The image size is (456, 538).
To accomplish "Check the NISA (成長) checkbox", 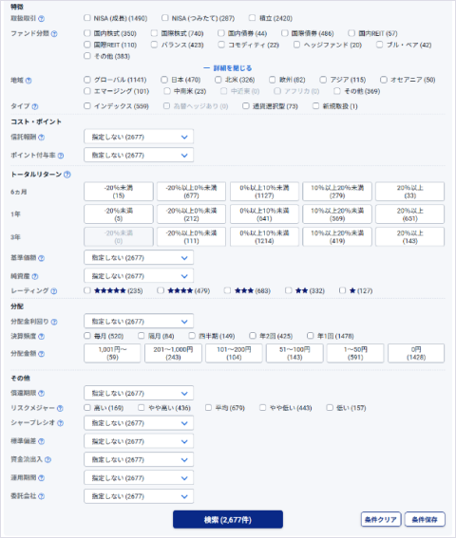I will tap(87, 18).
